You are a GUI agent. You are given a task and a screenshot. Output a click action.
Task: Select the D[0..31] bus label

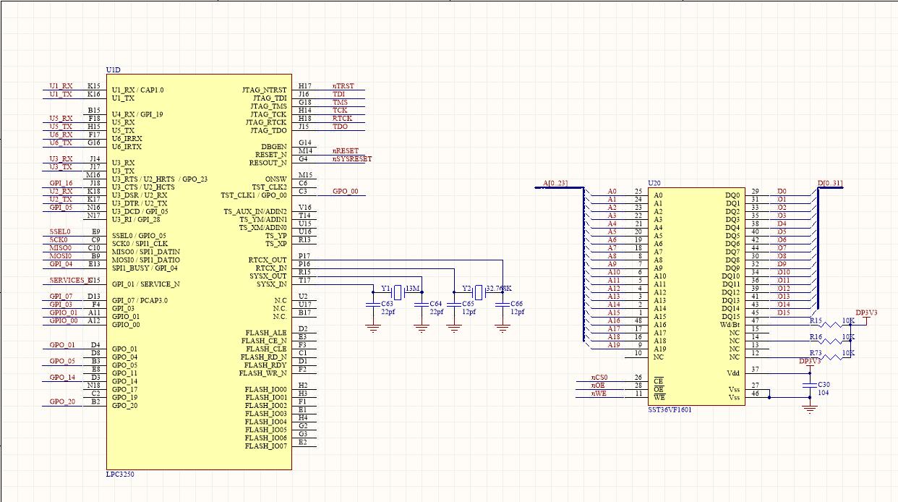click(829, 183)
